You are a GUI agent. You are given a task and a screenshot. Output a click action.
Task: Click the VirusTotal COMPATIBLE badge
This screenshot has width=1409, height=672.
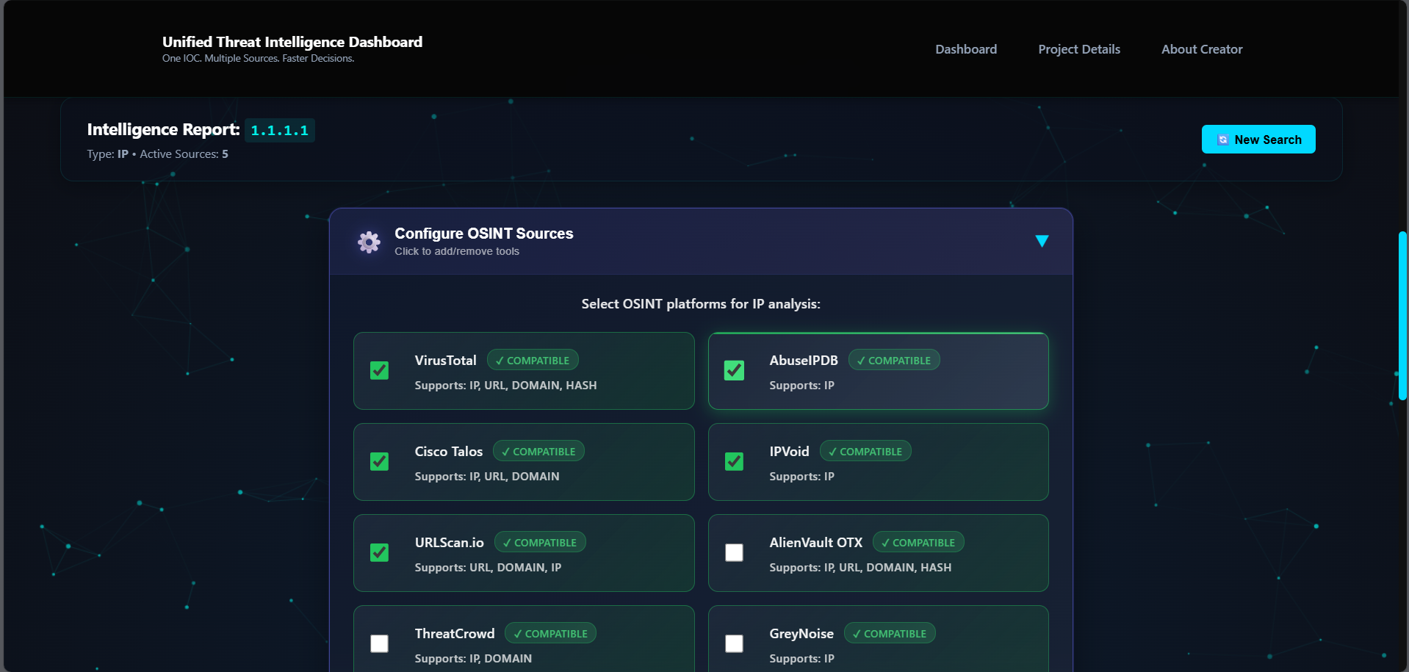[x=533, y=361]
